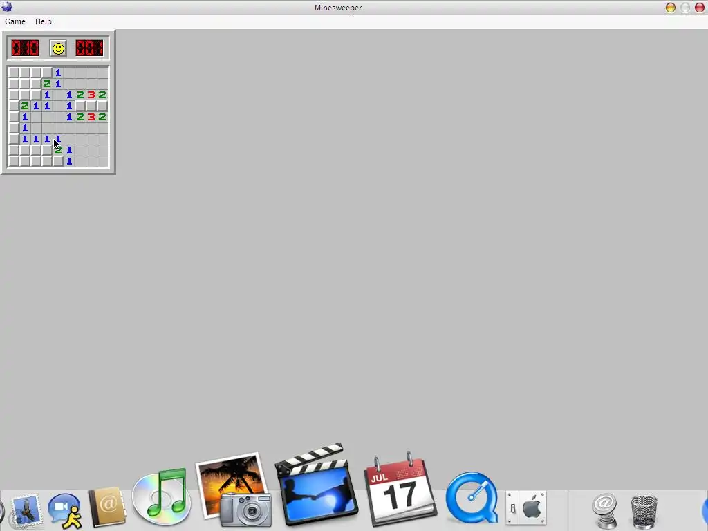This screenshot has height=531, width=708.
Task: Open the Game menu
Action: [x=15, y=21]
